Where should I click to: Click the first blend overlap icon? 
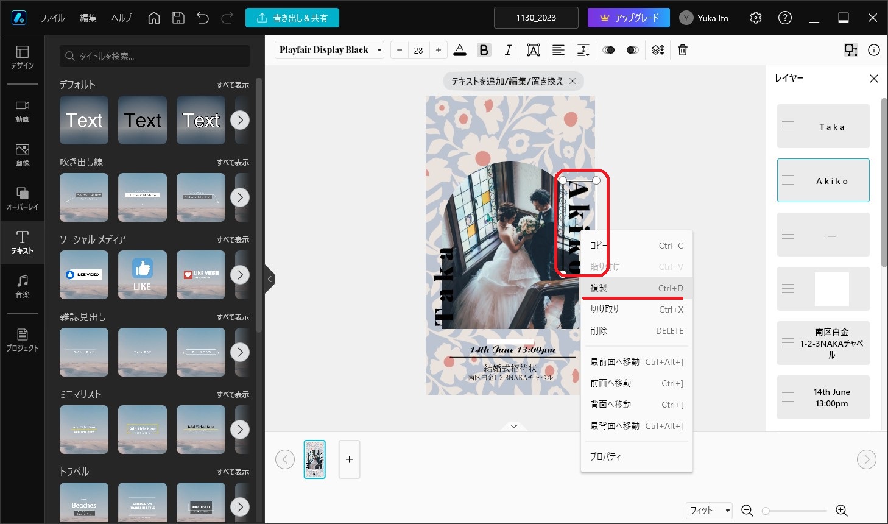[608, 50]
